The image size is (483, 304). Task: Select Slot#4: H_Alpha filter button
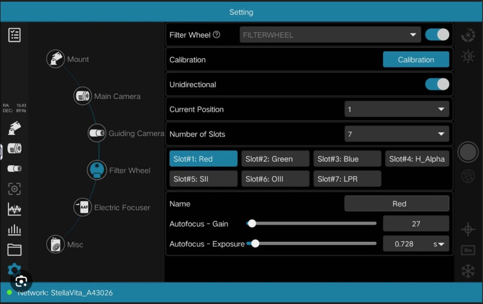coord(416,159)
